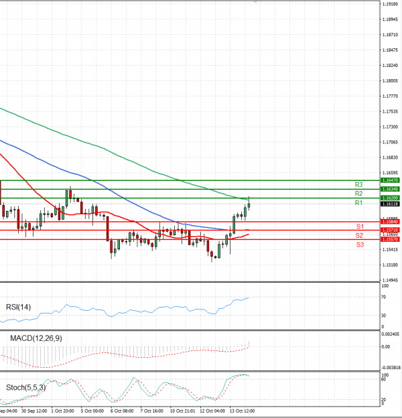402x418 pixels.
Task: Click the 1.14945 price axis value
Action: (x=390, y=281)
